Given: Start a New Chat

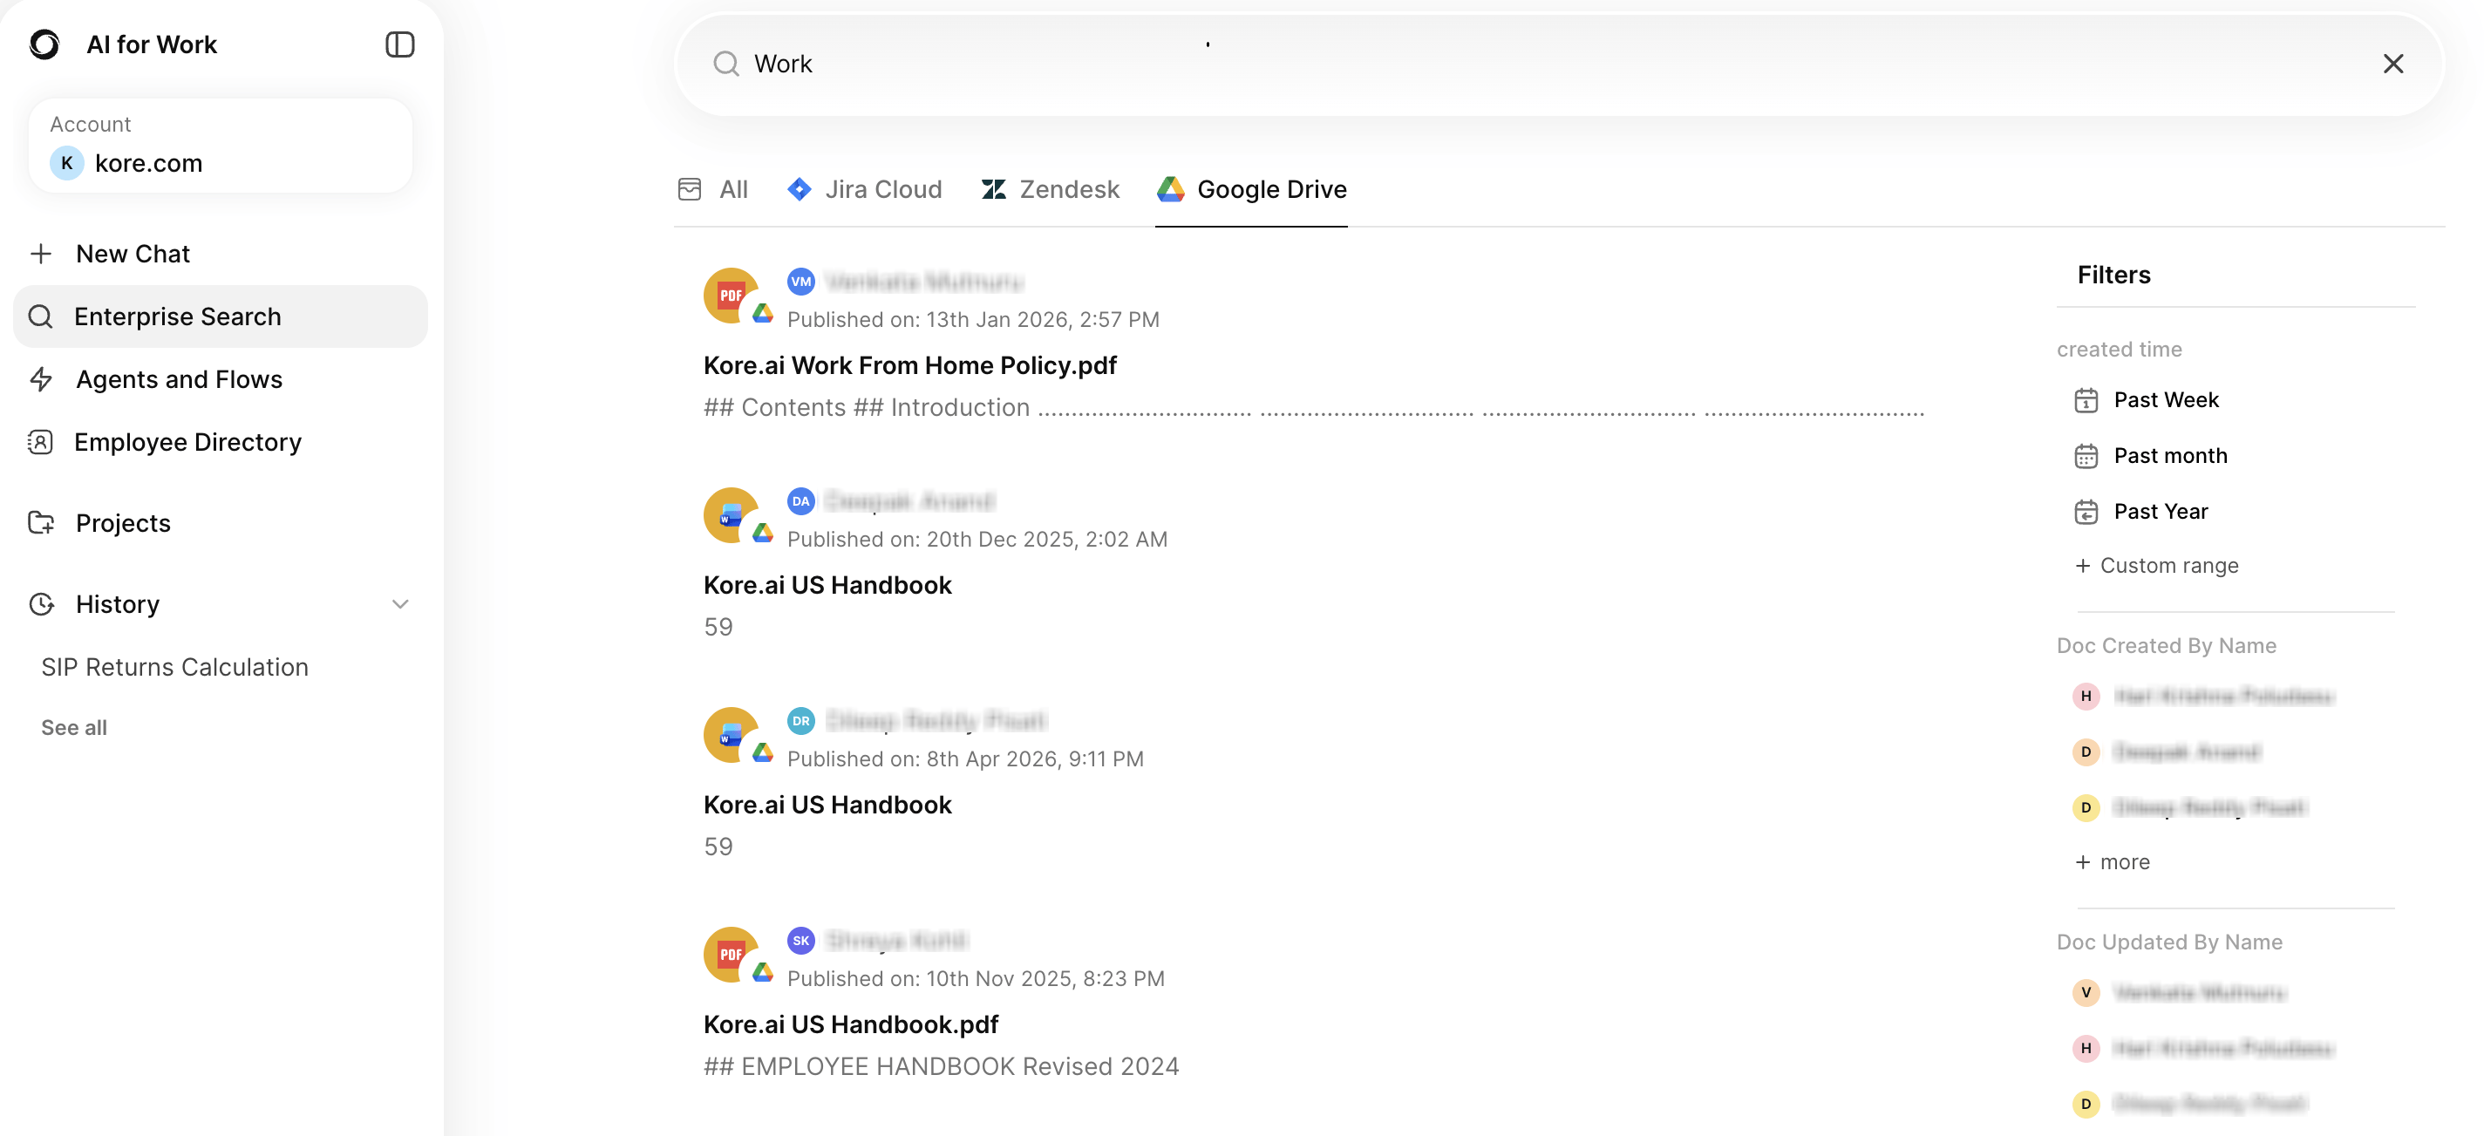Looking at the screenshot, I should pos(221,254).
